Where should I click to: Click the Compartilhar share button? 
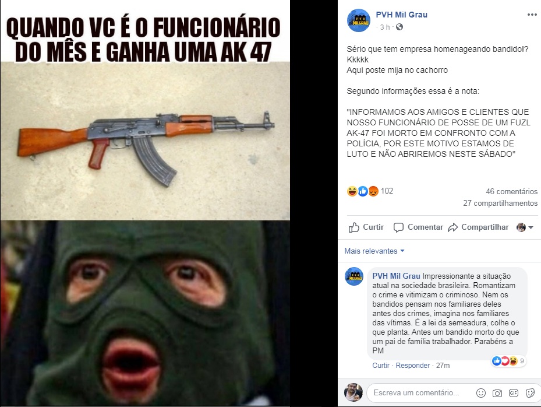pyautogui.click(x=478, y=227)
